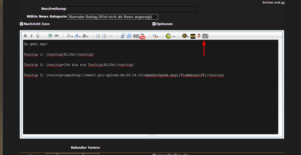Insert a numbered list
This screenshot has height=155, width=301.
tap(104, 36)
